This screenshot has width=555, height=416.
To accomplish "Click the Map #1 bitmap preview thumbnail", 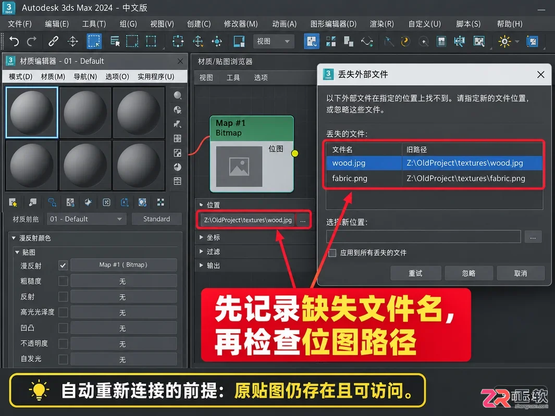I will point(239,167).
